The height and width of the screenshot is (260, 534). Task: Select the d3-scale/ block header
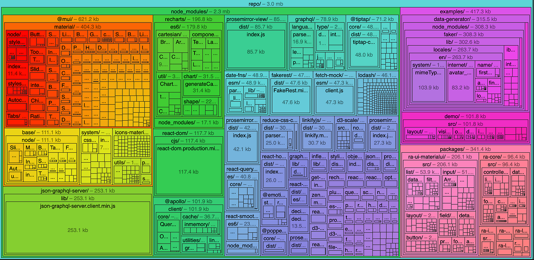pos(351,120)
